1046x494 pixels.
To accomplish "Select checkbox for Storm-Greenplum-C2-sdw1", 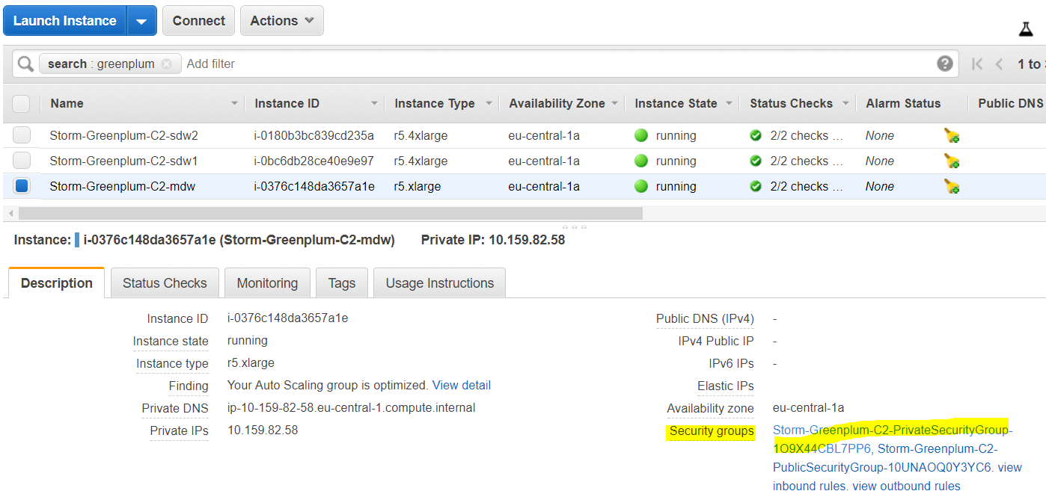I will (x=22, y=161).
